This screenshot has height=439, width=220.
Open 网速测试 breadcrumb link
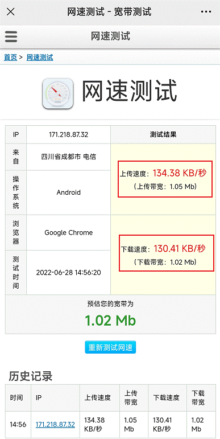(x=40, y=58)
